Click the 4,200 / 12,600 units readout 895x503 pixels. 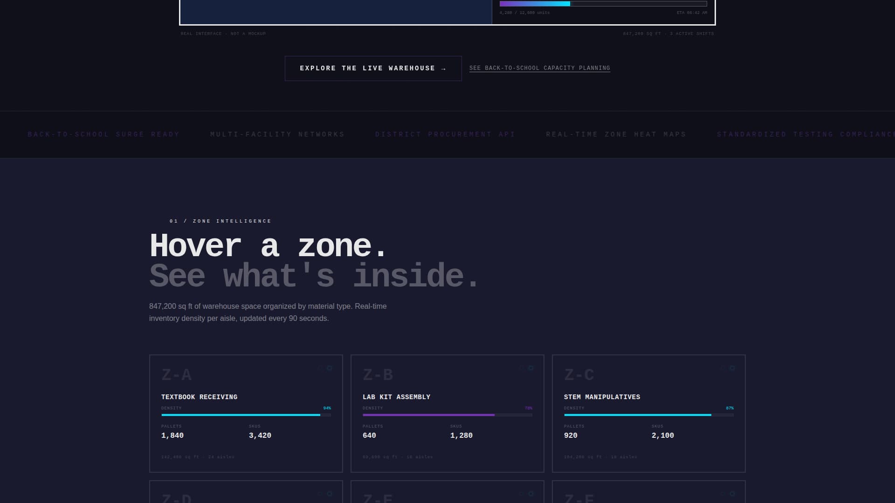click(x=524, y=13)
